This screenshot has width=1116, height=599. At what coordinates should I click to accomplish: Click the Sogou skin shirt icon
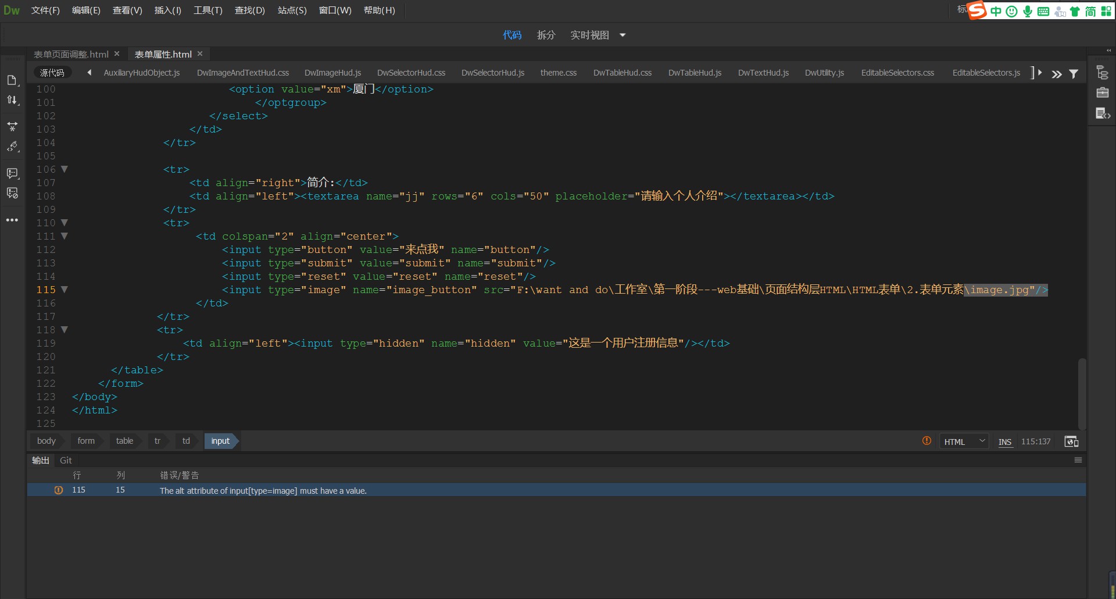1075,11
